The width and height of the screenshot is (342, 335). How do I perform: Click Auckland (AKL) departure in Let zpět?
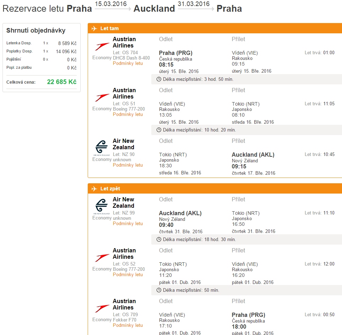click(x=180, y=213)
